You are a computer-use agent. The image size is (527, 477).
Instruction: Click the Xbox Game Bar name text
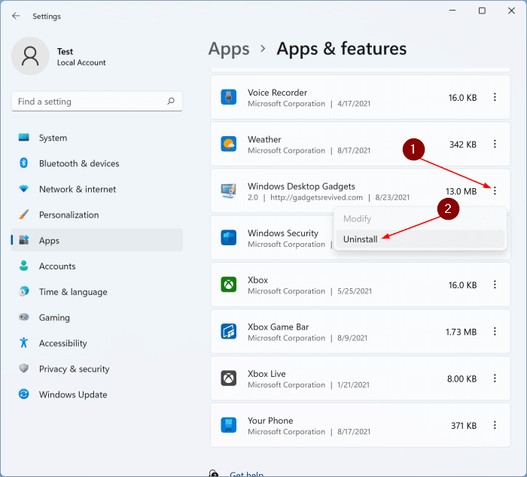tap(278, 327)
